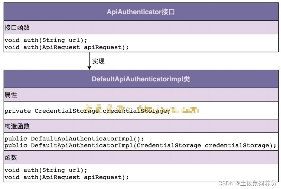
Task: Click CredentialStorage type name in the attribute line
Action: pyautogui.click(x=67, y=111)
